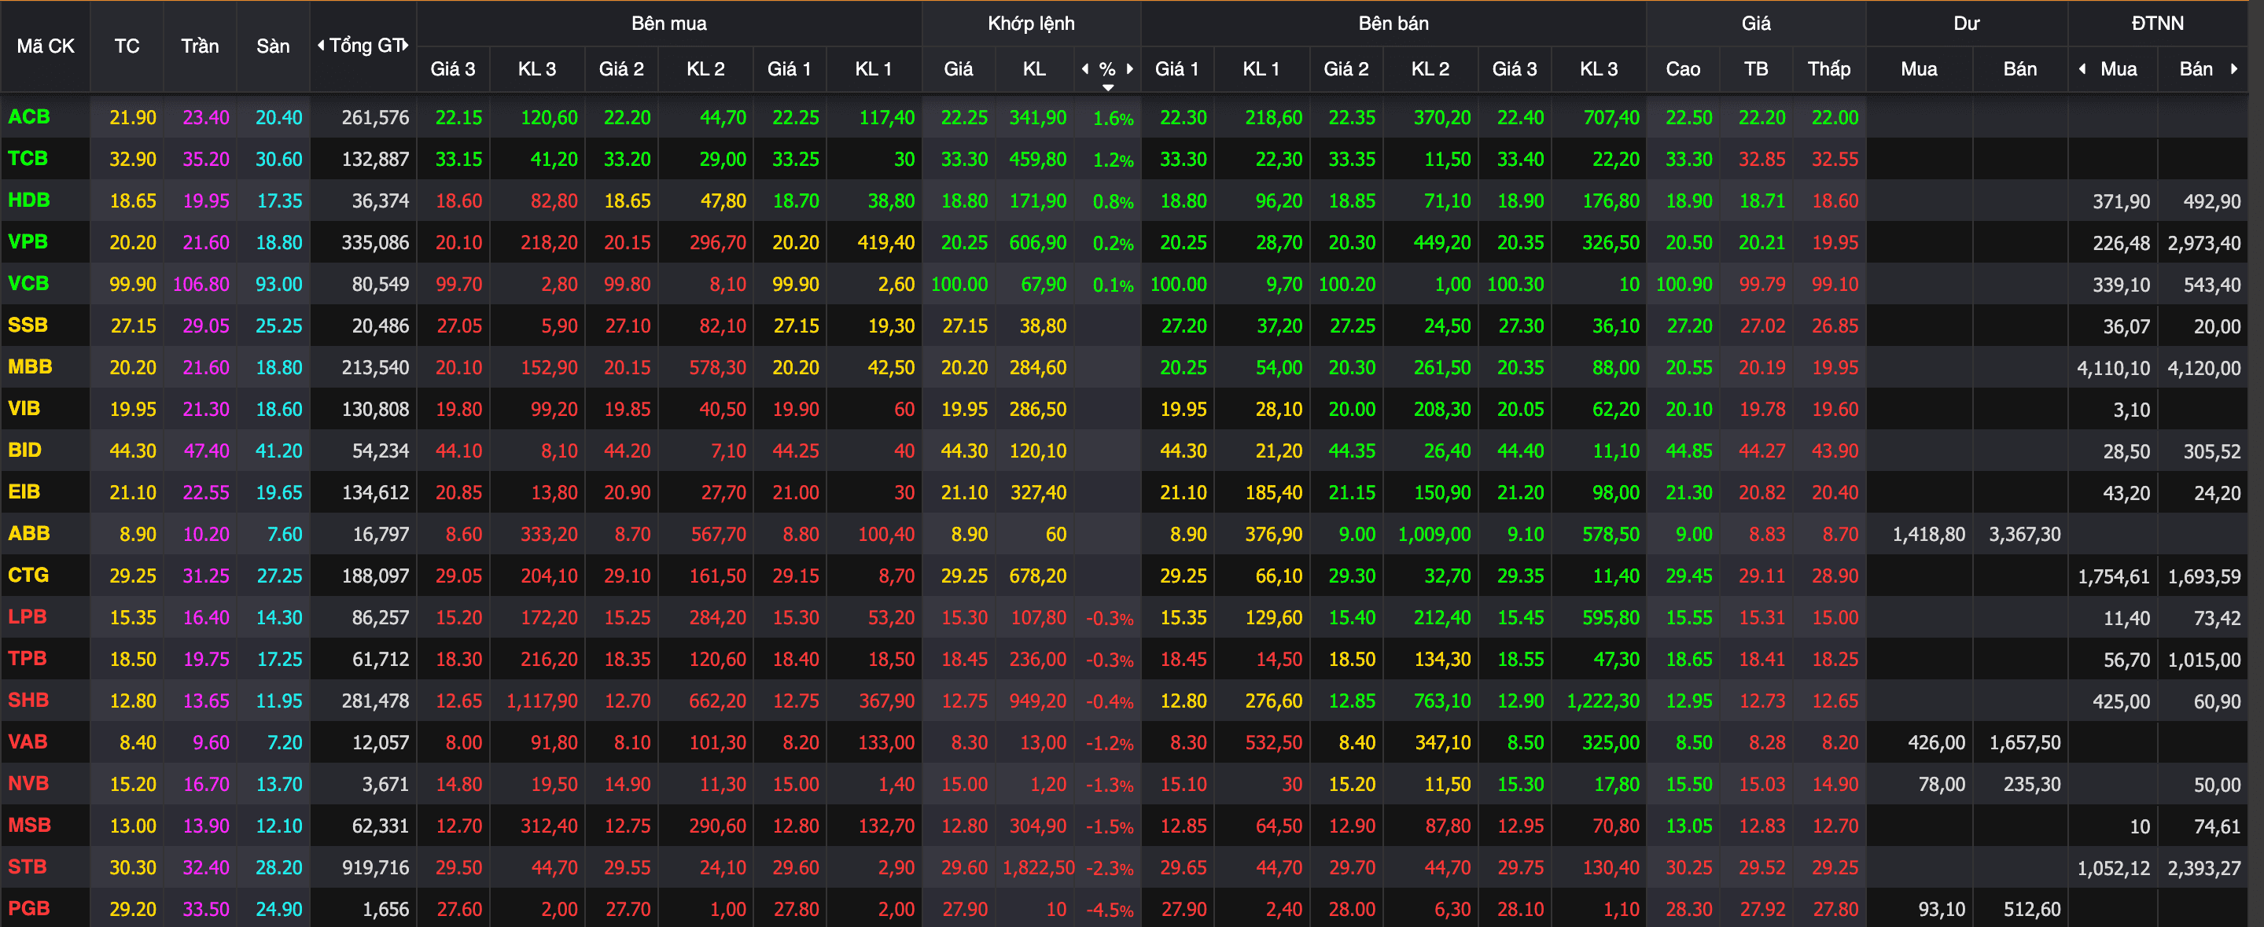Sort by Sàn floor price header
The image size is (2264, 927).
point(272,46)
